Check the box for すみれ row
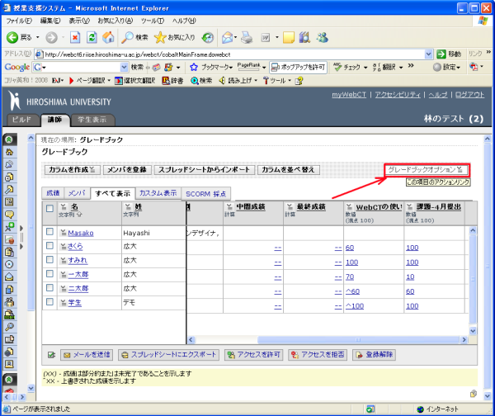Screen dimensions: 495x416 pyautogui.click(x=49, y=259)
